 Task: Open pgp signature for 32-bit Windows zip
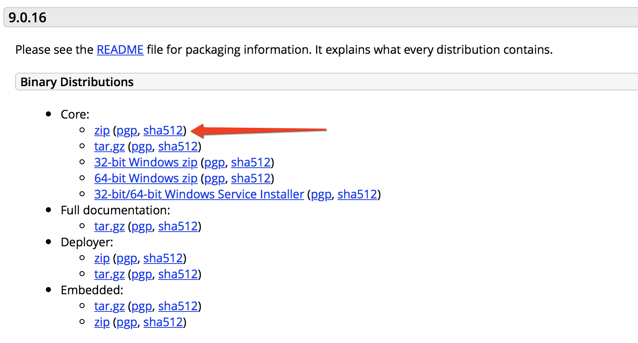click(215, 163)
